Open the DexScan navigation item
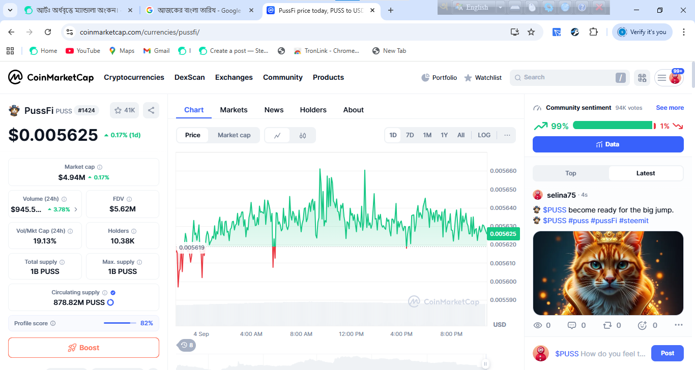This screenshot has height=370, width=695. [190, 77]
